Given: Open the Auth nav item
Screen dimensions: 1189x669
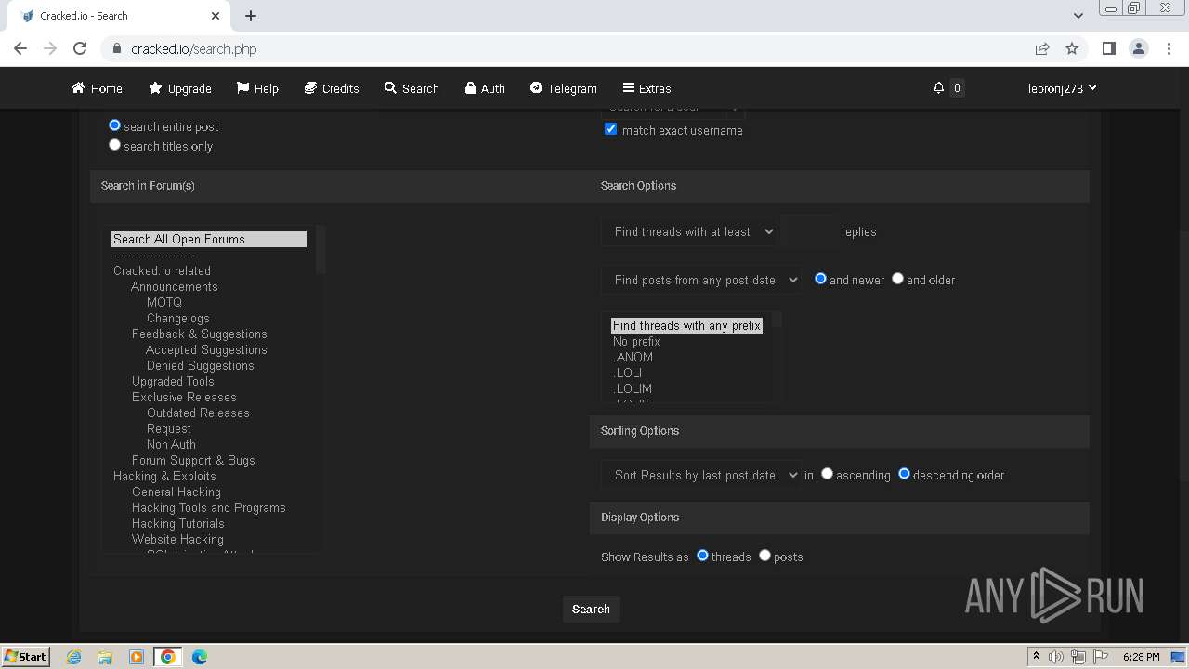Looking at the screenshot, I should (485, 88).
